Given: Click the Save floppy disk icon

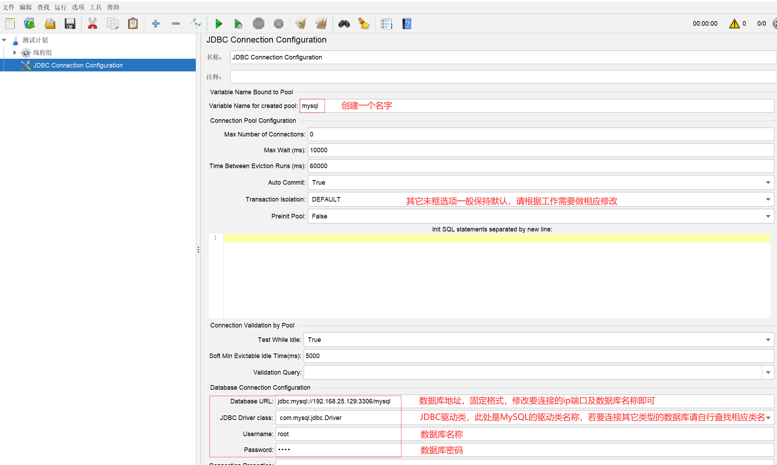Looking at the screenshot, I should pyautogui.click(x=70, y=24).
